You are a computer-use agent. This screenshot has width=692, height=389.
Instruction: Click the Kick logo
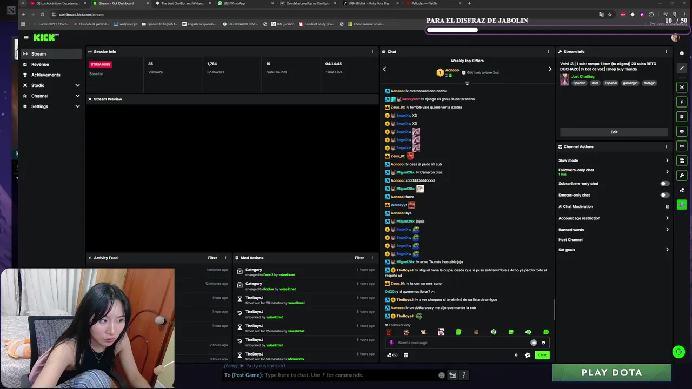coord(46,37)
